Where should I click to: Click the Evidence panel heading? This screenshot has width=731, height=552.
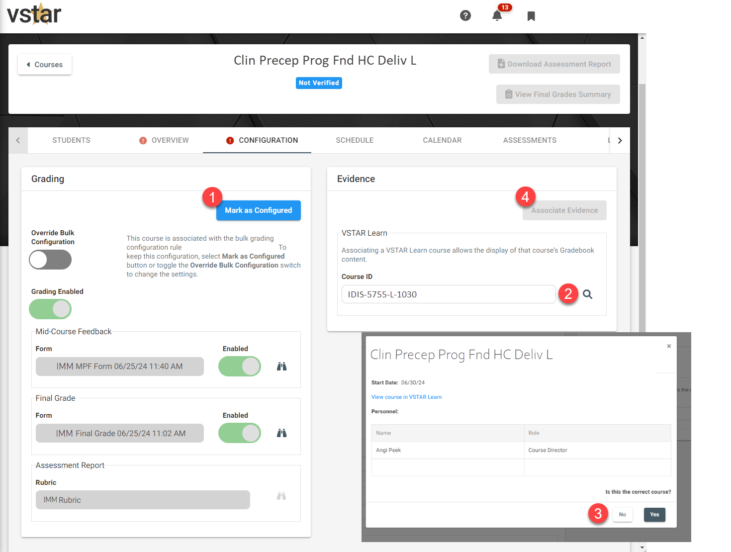(356, 179)
